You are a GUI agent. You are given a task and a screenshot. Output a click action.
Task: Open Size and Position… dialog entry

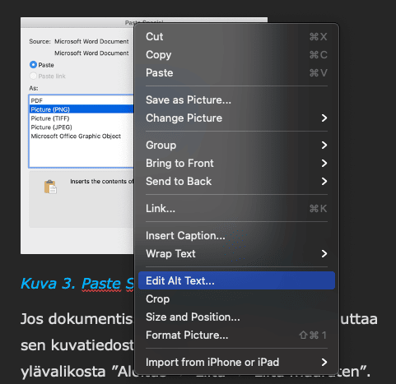pos(236,317)
